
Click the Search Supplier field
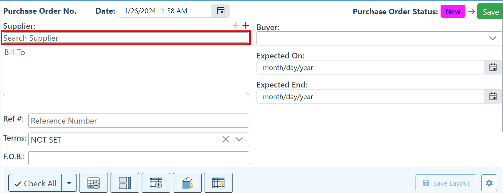coord(126,38)
